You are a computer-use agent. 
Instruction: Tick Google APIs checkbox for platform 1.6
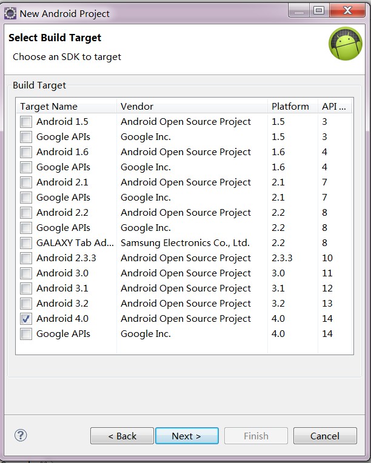point(26,167)
